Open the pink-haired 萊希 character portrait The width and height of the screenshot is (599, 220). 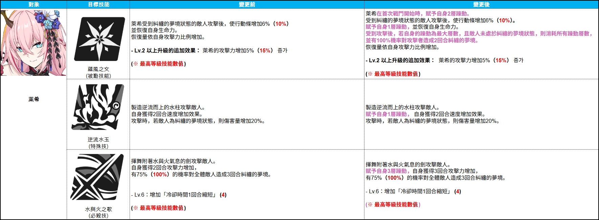point(34,43)
